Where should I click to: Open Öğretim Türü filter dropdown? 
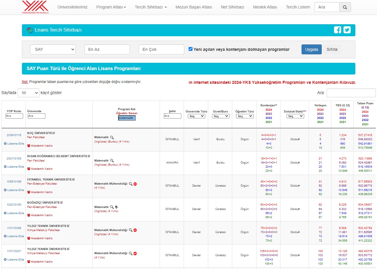click(x=245, y=116)
